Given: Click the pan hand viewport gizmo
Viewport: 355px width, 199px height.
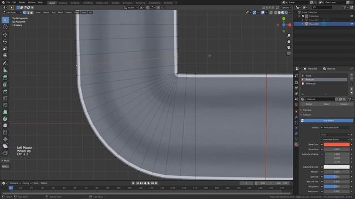Looking at the screenshot, I should [288, 41].
